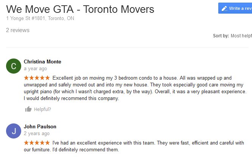Open John Paulson's purple J avatar
Viewport: 252px width, 157px height.
coord(14,131)
